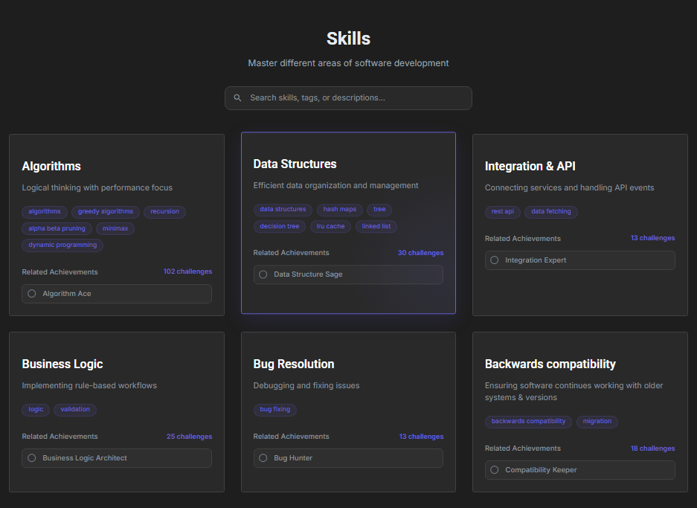Toggle the Algorithm Ace achievement circle
This screenshot has height=508, width=697.
pyautogui.click(x=32, y=294)
